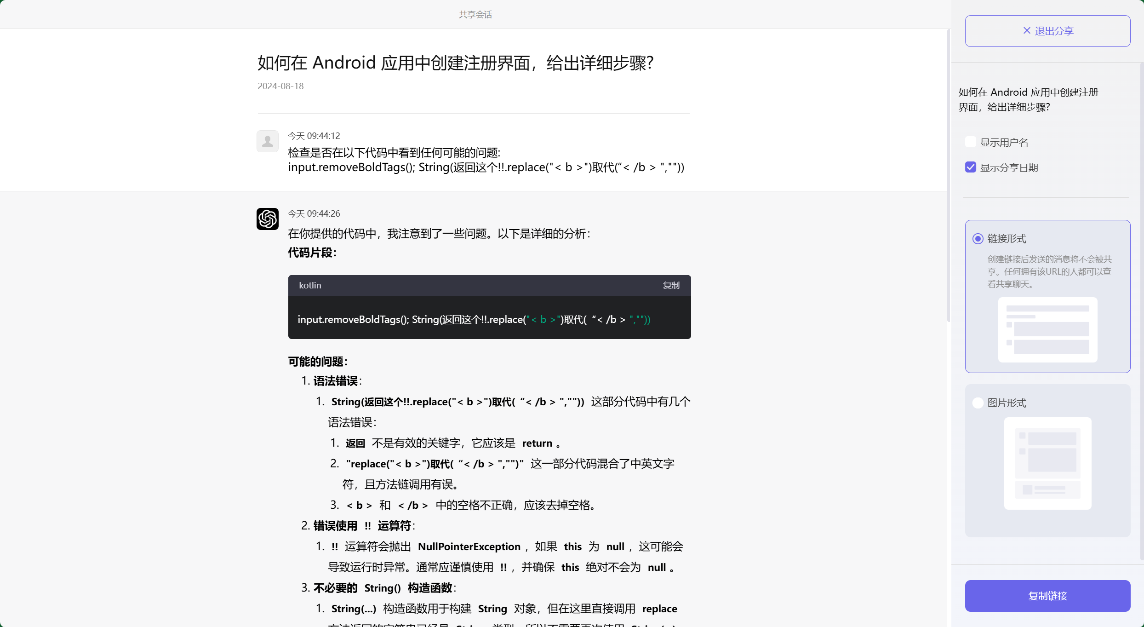Click the image preview placeholder under 图片形式
Screen dimensions: 1144x627
click(1047, 464)
